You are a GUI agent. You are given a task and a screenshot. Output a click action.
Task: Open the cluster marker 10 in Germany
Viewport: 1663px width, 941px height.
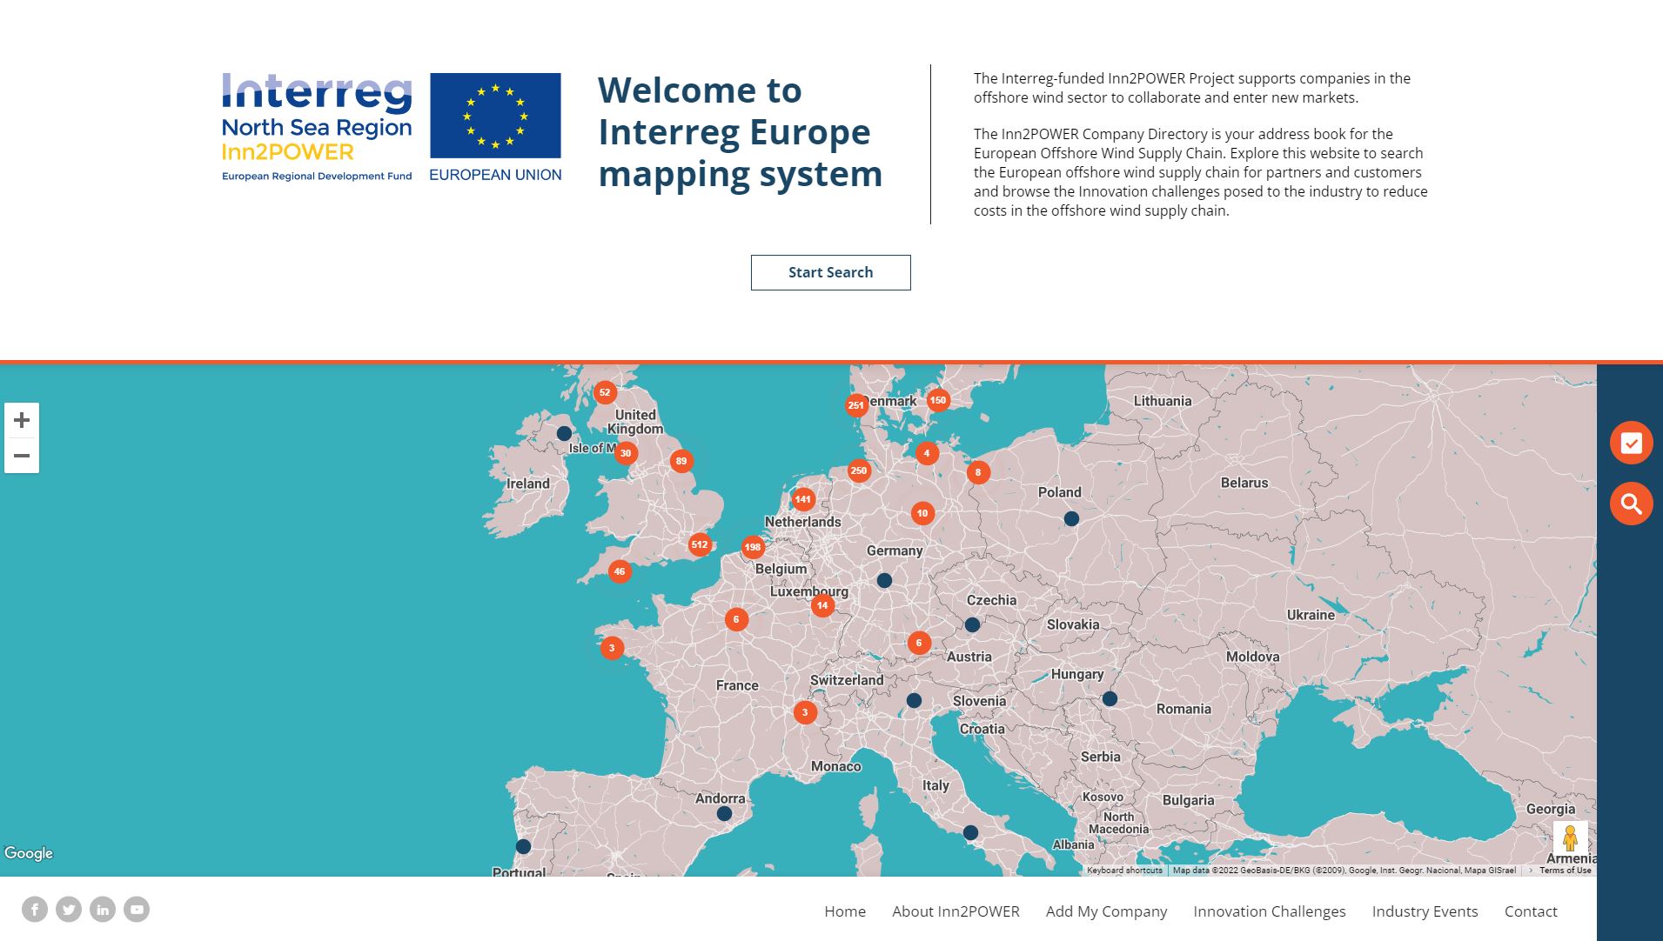[922, 513]
